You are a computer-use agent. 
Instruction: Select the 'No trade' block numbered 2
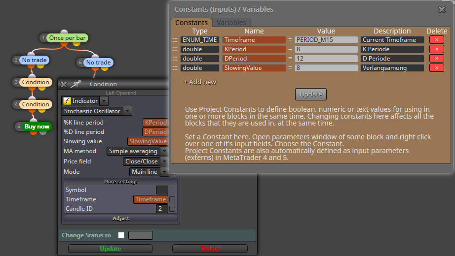pos(34,60)
